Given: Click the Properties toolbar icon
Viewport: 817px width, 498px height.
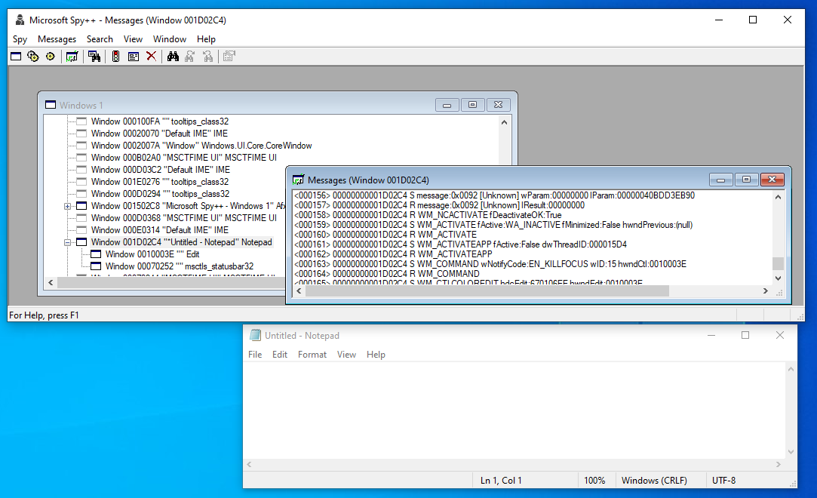Looking at the screenshot, I should click(x=229, y=57).
